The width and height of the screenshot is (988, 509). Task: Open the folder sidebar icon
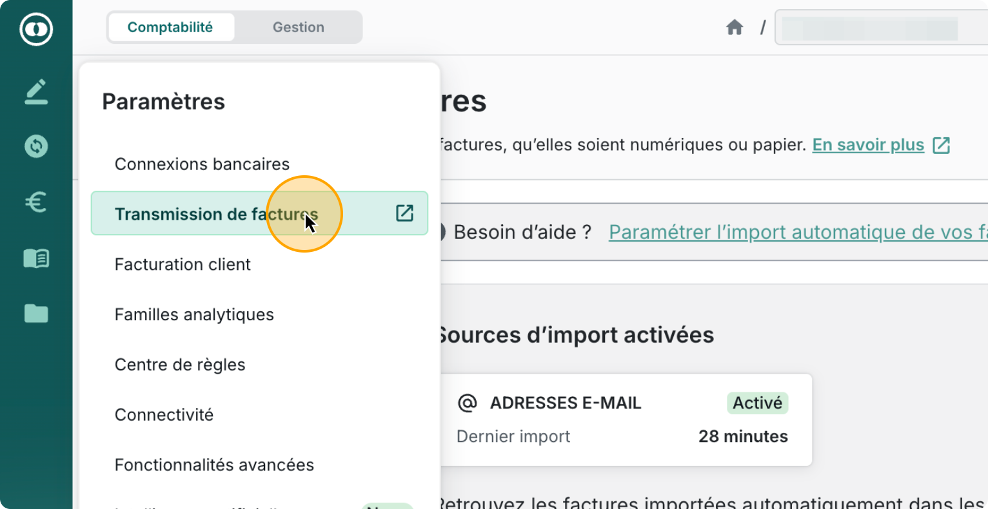click(x=36, y=314)
